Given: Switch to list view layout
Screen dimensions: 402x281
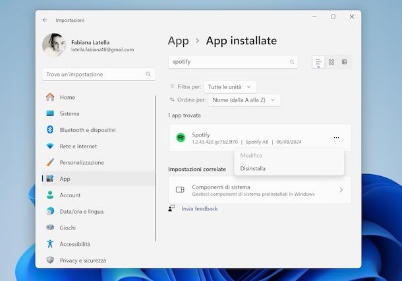Looking at the screenshot, I should pyautogui.click(x=318, y=62).
